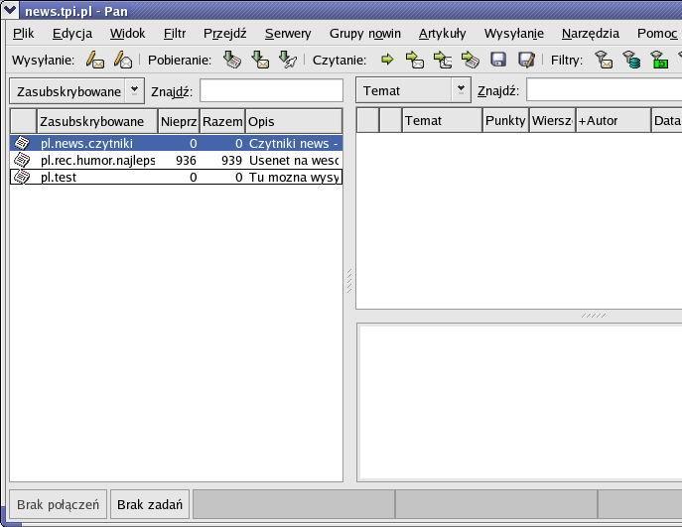The height and width of the screenshot is (527, 682).
Task: Click the followup reply icon in the Wysyłanie group
Action: tap(123, 61)
